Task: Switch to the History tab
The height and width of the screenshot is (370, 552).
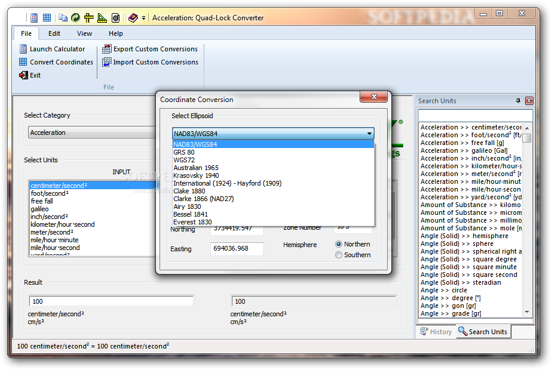Action: coord(436,332)
